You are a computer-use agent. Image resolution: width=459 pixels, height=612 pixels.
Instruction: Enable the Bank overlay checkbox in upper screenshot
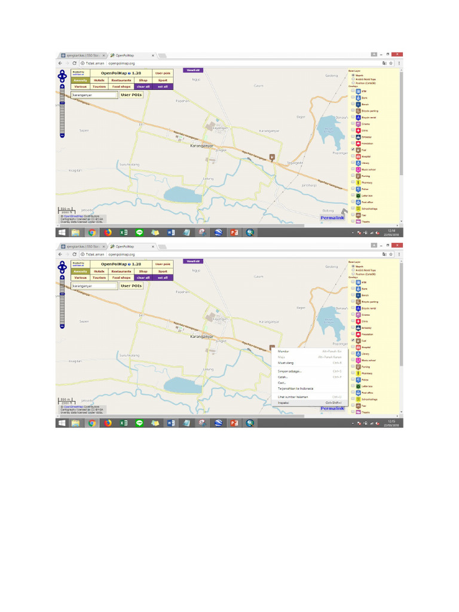pyautogui.click(x=353, y=97)
